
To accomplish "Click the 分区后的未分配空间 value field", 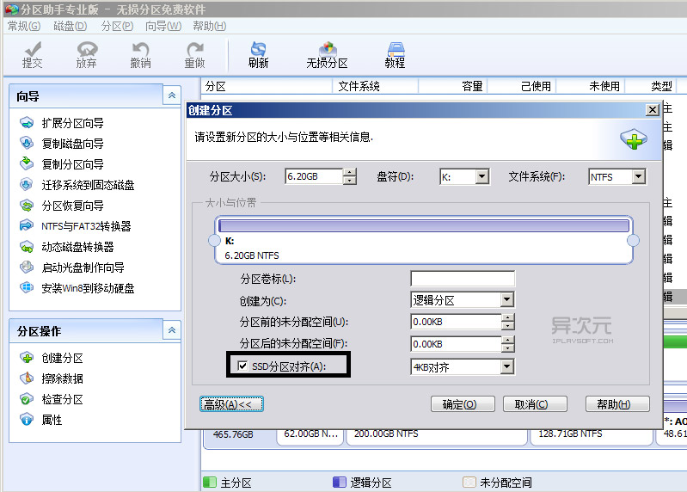I will (x=456, y=344).
